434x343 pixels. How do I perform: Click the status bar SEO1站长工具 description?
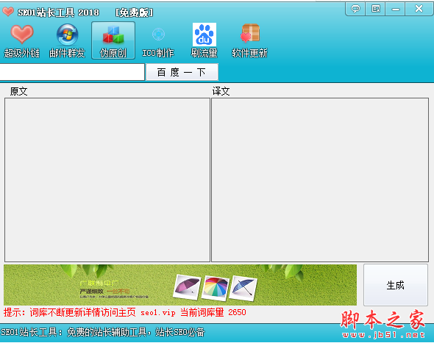pyautogui.click(x=102, y=332)
